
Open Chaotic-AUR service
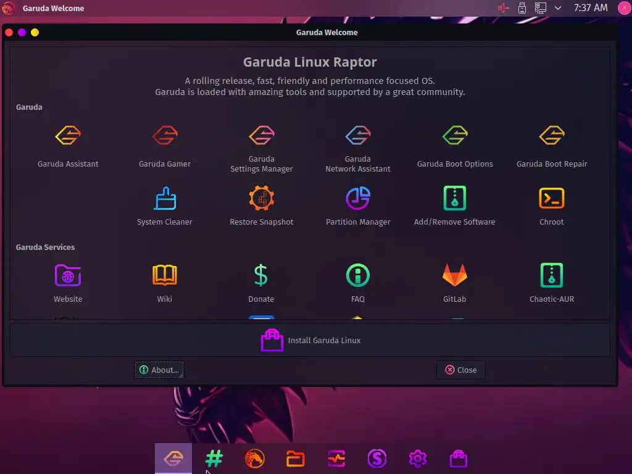[x=552, y=283]
